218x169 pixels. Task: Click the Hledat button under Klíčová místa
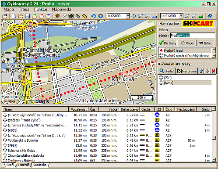click(167, 71)
